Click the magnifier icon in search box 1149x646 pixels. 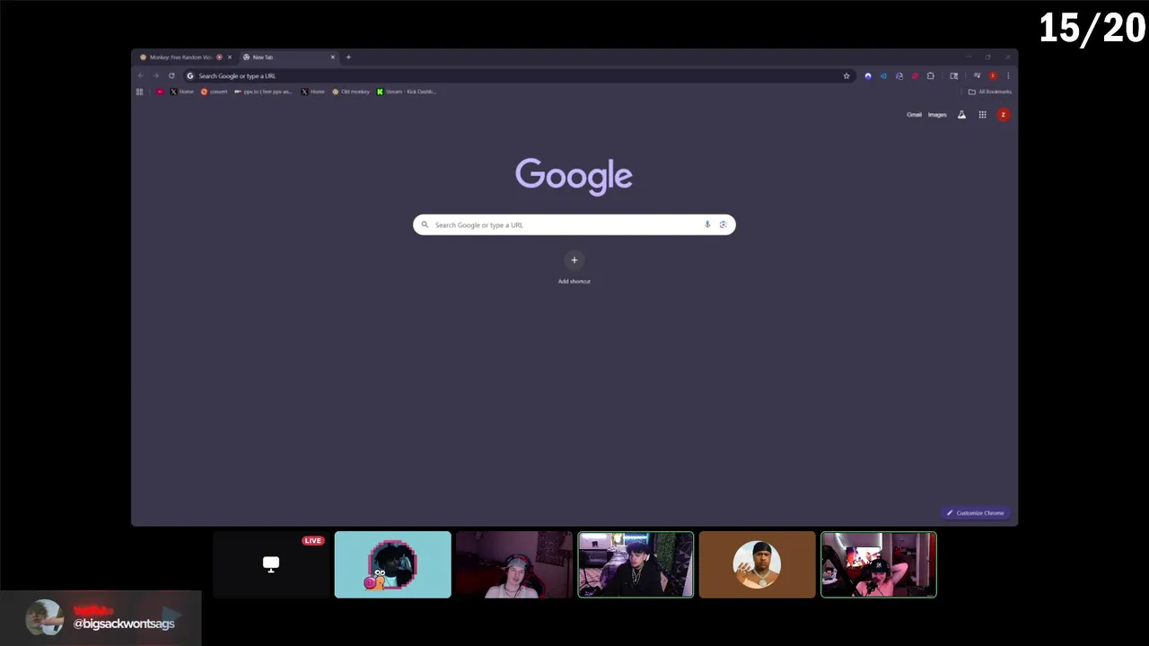point(425,225)
